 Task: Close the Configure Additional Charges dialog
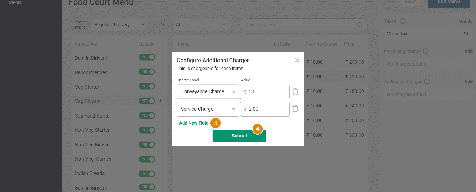(x=297, y=61)
